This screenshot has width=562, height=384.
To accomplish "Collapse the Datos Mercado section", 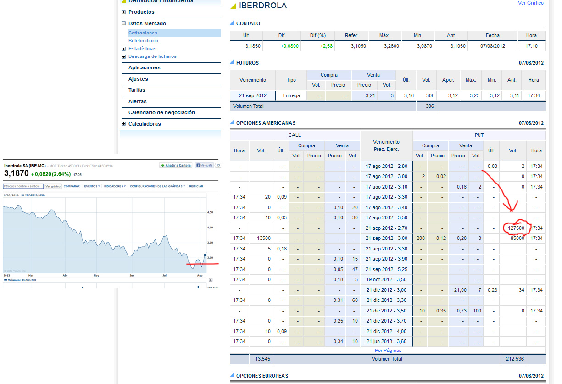I will click(124, 23).
